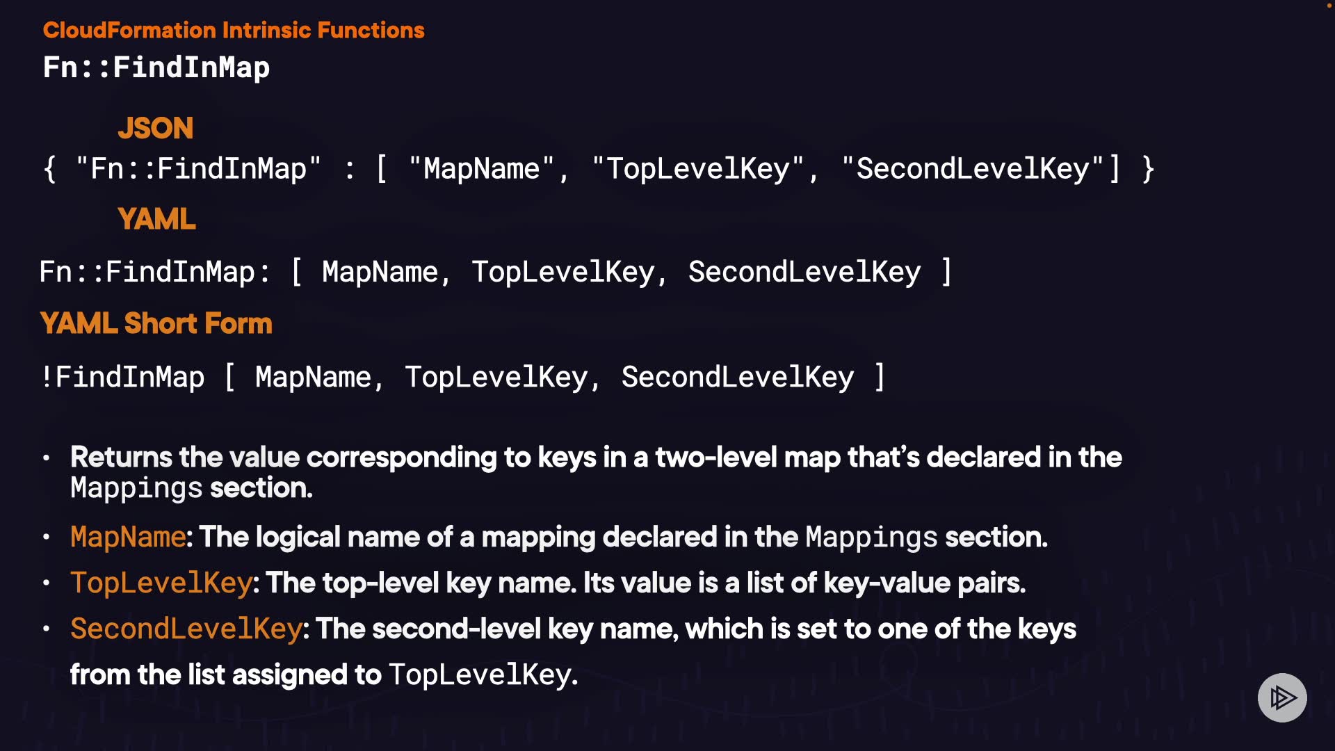
Task: Click SecondLevelKey in the full YAML syntax line
Action: pyautogui.click(x=804, y=272)
